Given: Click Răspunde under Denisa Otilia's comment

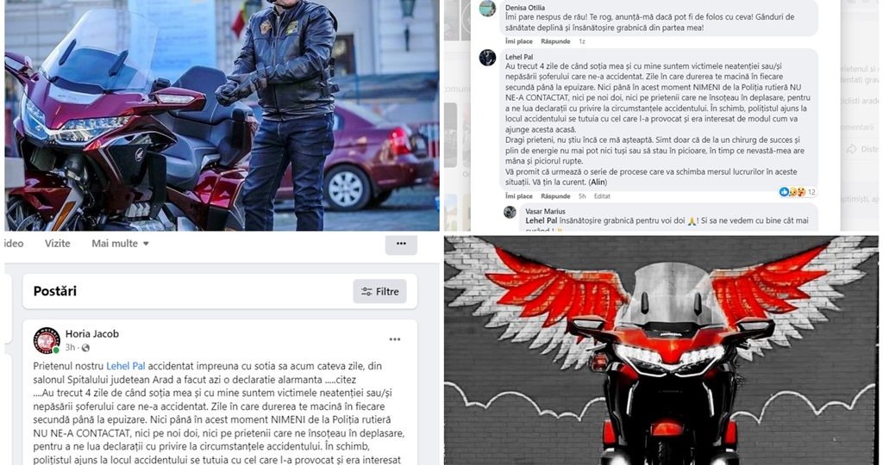Looking at the screenshot, I should tap(555, 41).
